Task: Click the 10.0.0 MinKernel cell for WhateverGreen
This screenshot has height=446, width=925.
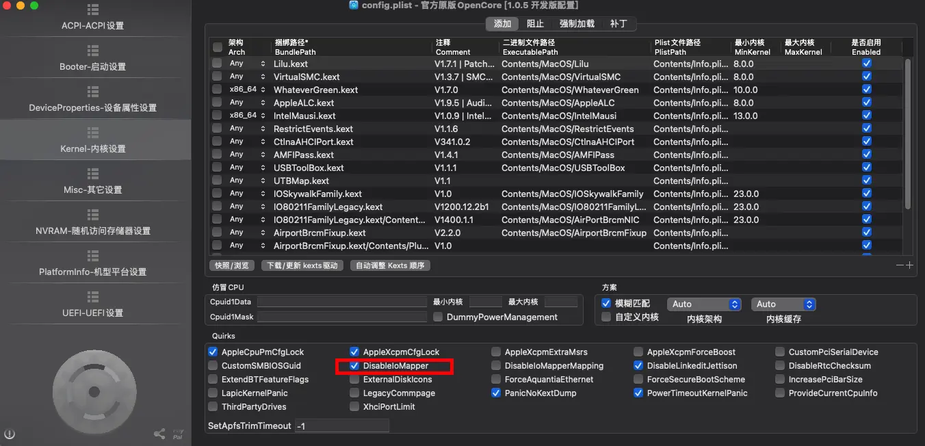Action: 746,90
